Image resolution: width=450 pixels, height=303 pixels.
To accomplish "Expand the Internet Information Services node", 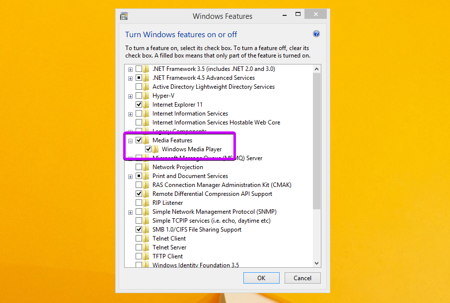I will coord(130,115).
